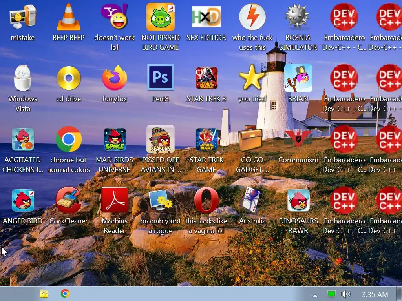Click the 'BRIAN' label text

point(298,99)
